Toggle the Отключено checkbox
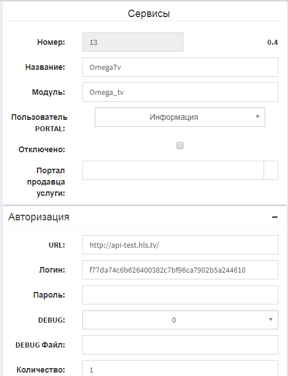 (180, 145)
